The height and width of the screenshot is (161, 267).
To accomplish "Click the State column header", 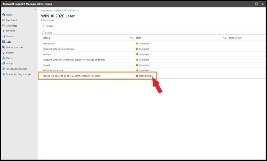I will [138, 38].
